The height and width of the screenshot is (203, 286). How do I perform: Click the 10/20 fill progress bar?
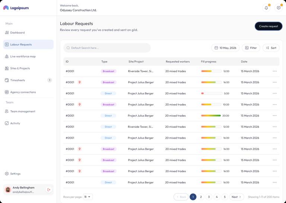click(x=211, y=104)
